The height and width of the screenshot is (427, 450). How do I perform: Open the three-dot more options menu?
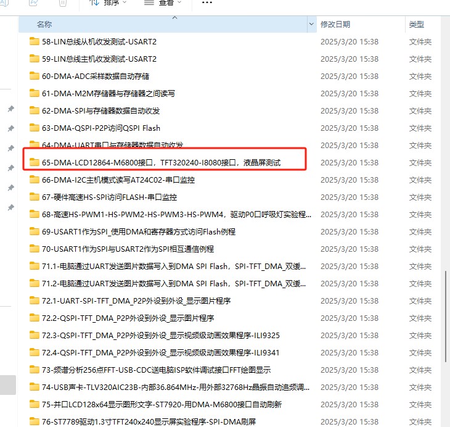(207, 2)
